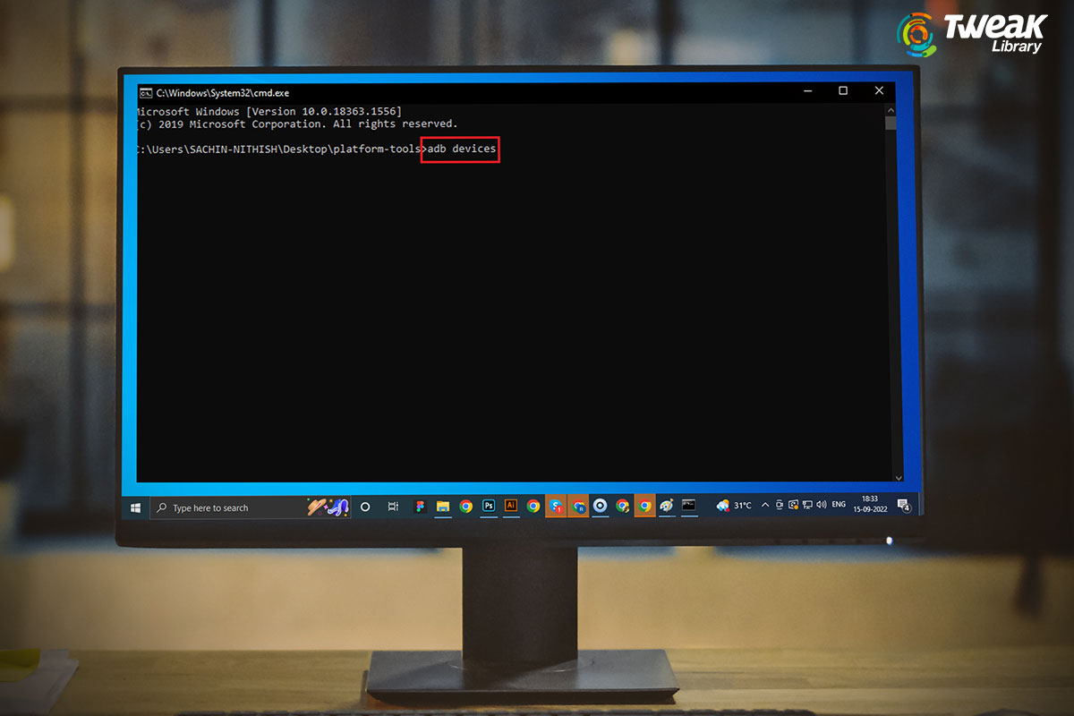Screen dimensions: 1074x716
Task: Mute system volume via the speaker tray icon
Action: coord(821,506)
